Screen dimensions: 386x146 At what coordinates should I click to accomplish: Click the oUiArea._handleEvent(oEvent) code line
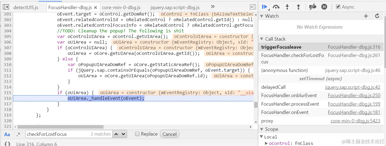pyautogui.click(x=106, y=98)
